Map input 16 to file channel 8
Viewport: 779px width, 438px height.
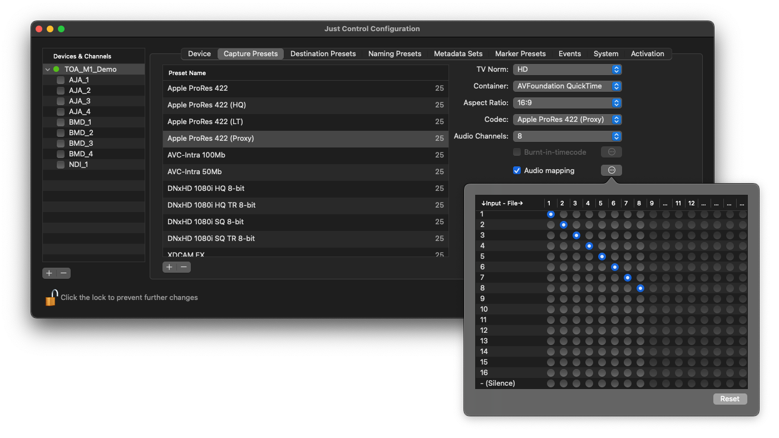click(640, 373)
